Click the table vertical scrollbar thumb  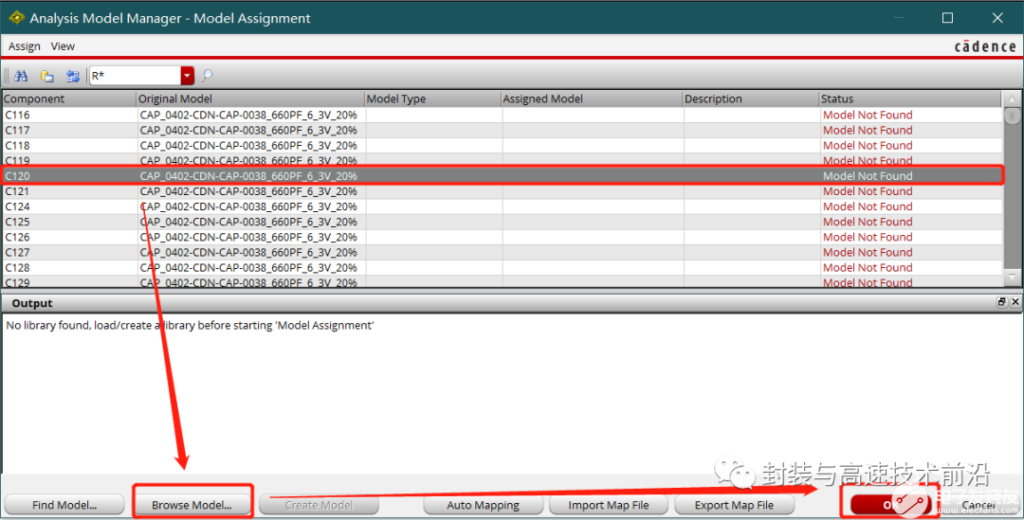[x=1013, y=117]
